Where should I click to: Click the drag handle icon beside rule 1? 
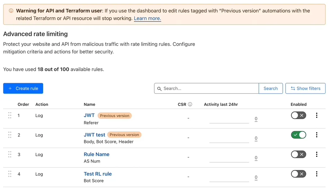pos(10,116)
